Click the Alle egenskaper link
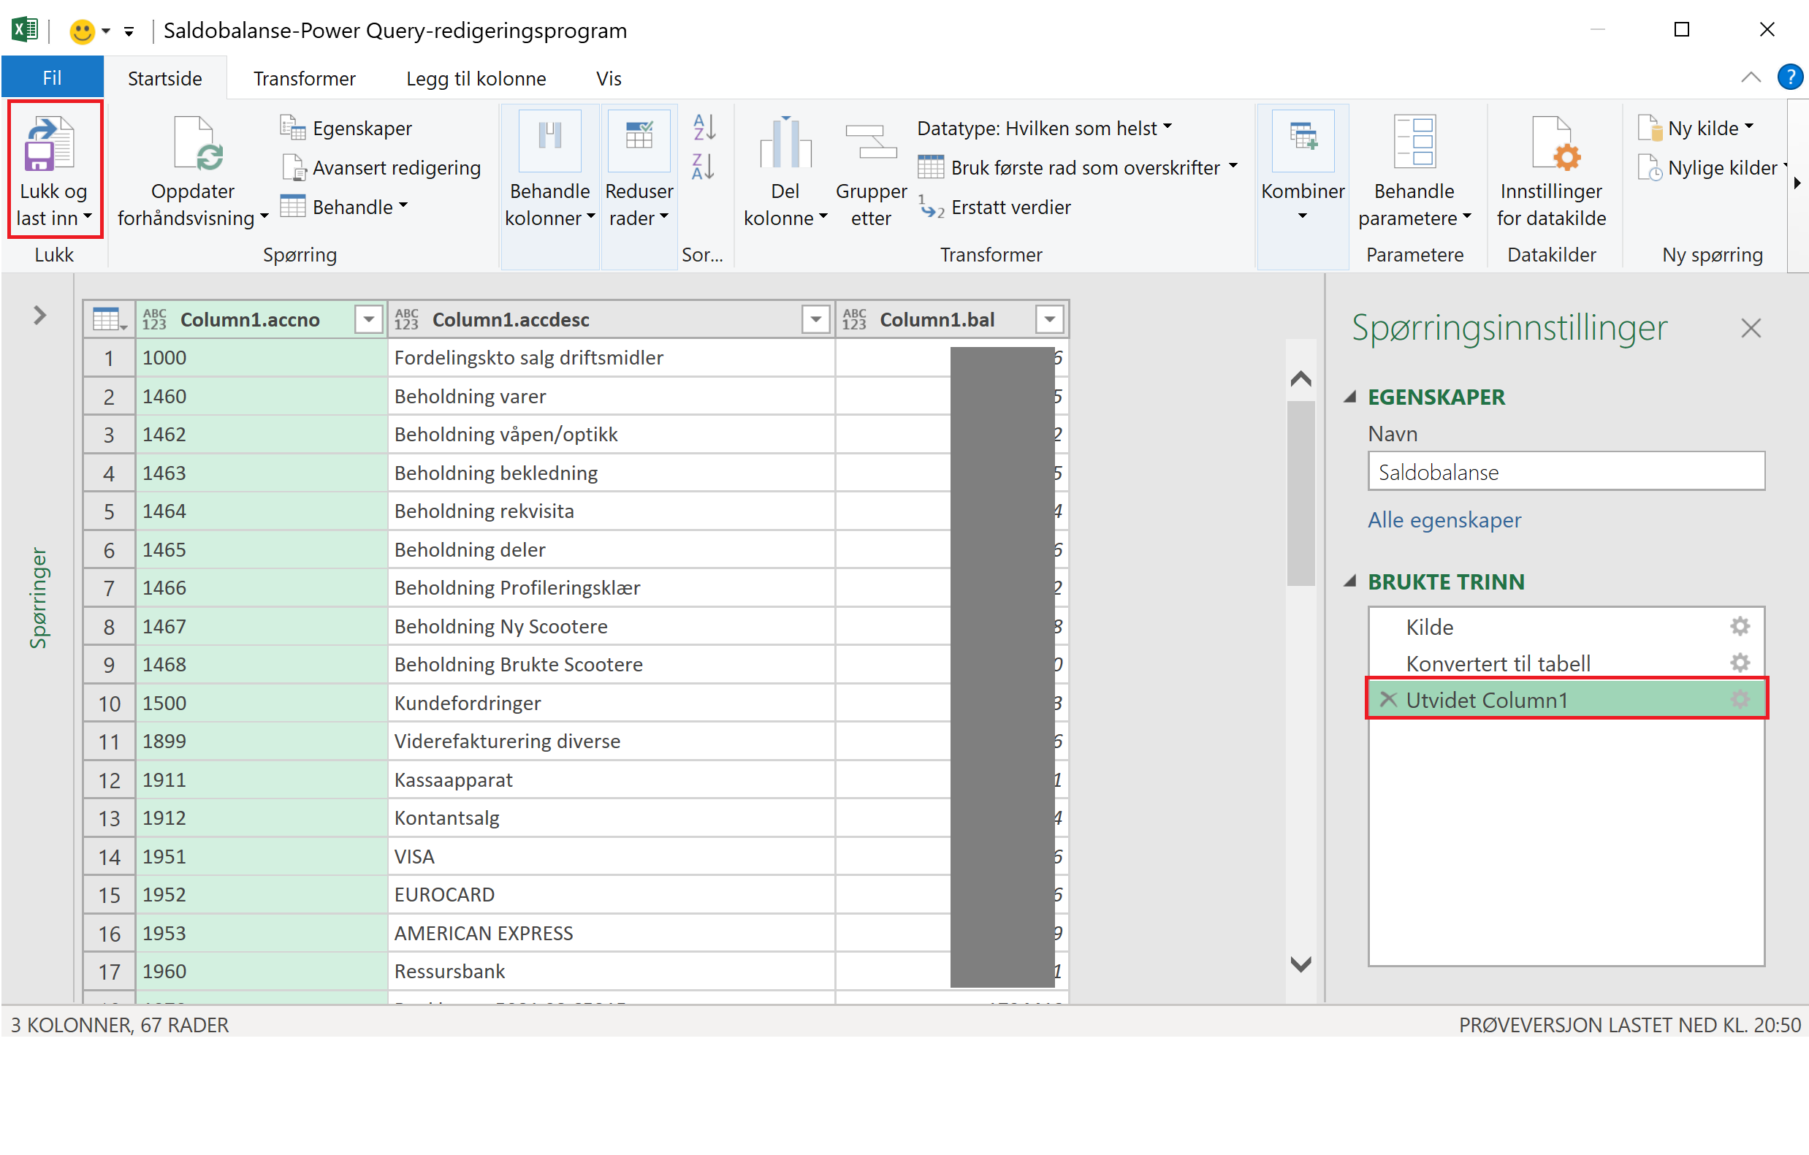Screen dimensions: 1809x1155 click(1444, 519)
